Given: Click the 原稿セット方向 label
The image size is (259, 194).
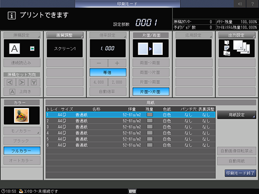Looking at the screenshot, I should click(22, 74).
